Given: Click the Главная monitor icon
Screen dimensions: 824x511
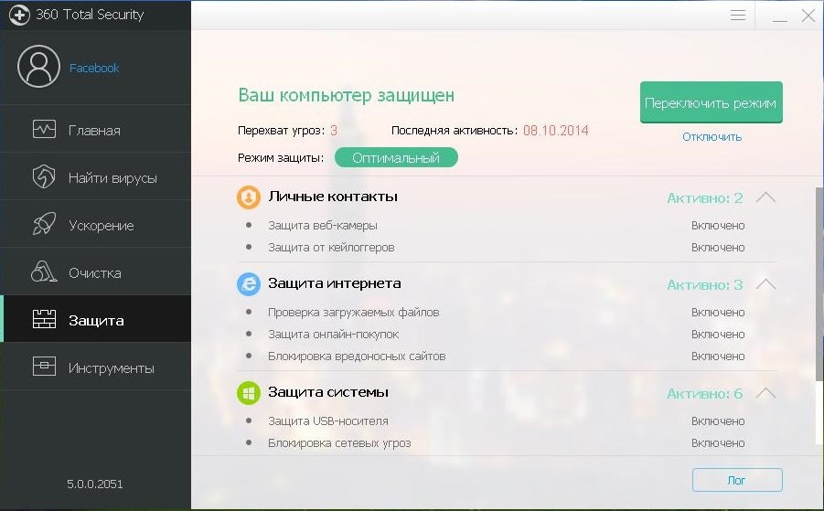Looking at the screenshot, I should point(44,129).
